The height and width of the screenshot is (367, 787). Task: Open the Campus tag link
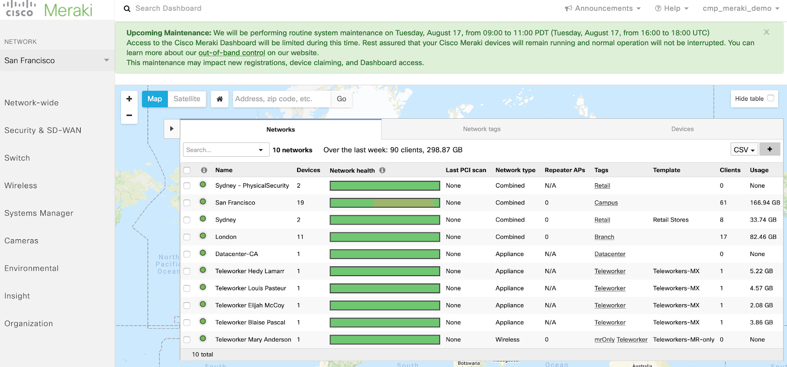[606, 203]
